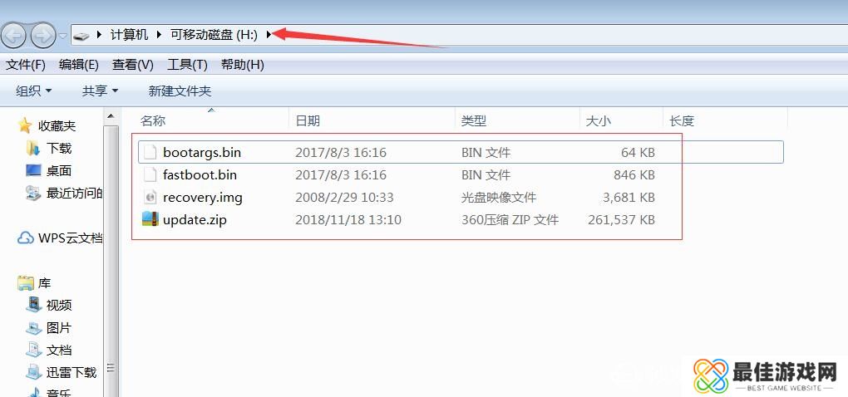Click 计算机 in the address breadcrumb

click(129, 35)
